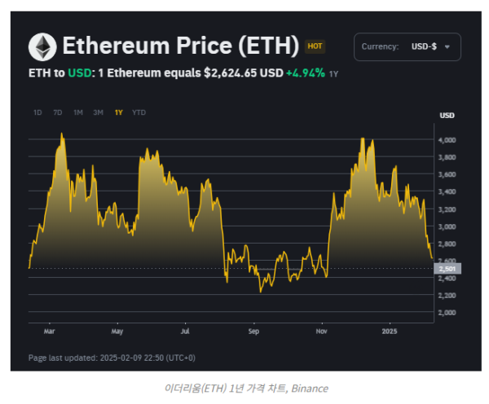Click the +4.94% change percentage

pyautogui.click(x=306, y=72)
